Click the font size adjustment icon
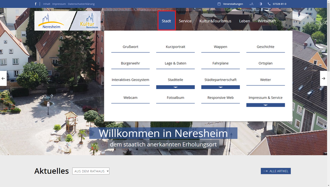330x187 pixels. pos(251,4)
